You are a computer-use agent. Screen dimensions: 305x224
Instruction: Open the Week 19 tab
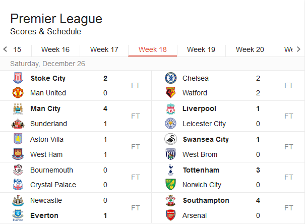click(x=201, y=49)
